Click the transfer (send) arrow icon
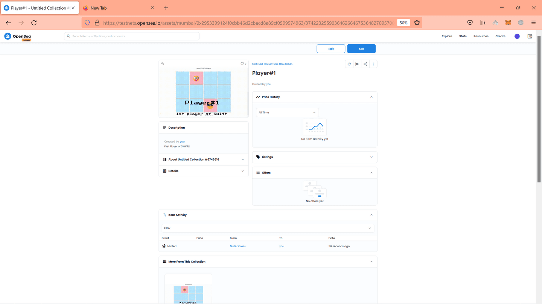 tap(357, 64)
